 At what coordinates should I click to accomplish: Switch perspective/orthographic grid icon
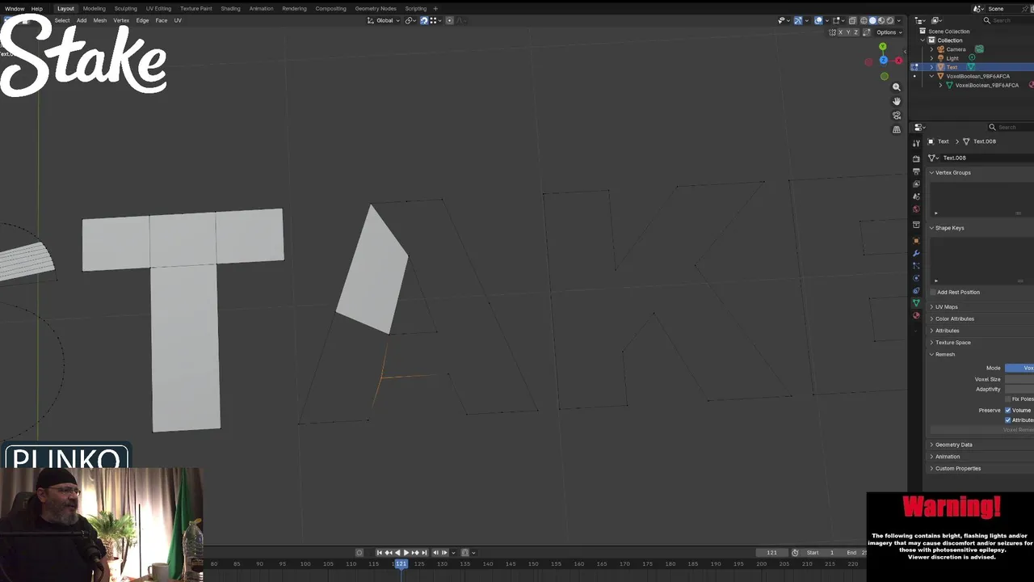click(896, 129)
